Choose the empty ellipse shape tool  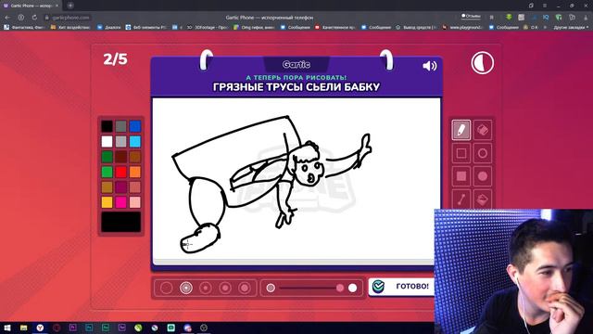[x=482, y=153]
